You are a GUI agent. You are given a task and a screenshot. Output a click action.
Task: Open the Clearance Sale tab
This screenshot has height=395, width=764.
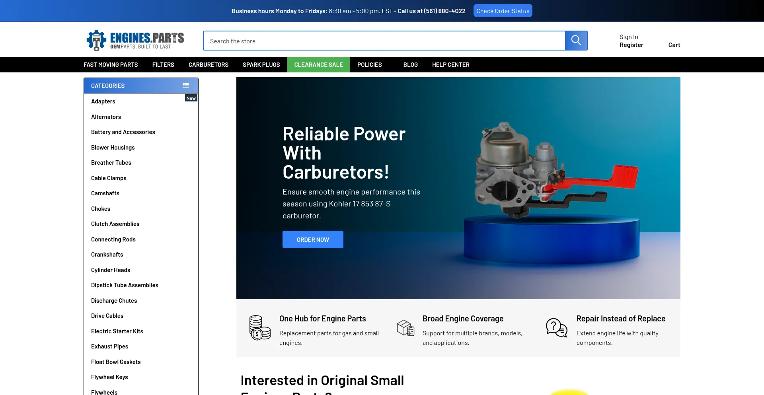click(x=318, y=64)
